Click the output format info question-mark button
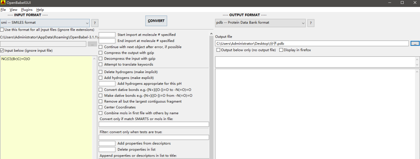 click(x=311, y=23)
